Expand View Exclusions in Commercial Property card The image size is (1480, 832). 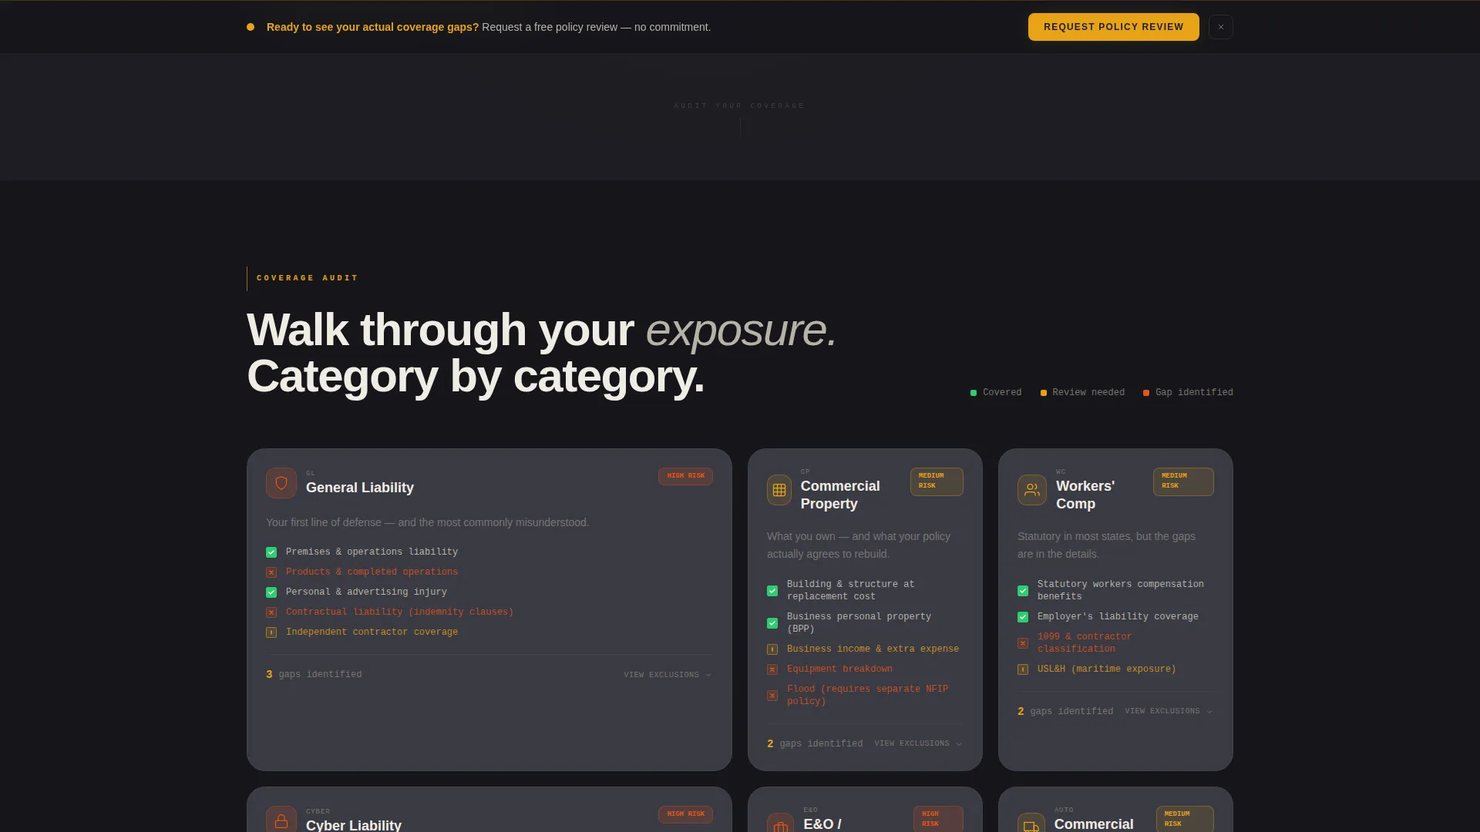click(x=918, y=743)
